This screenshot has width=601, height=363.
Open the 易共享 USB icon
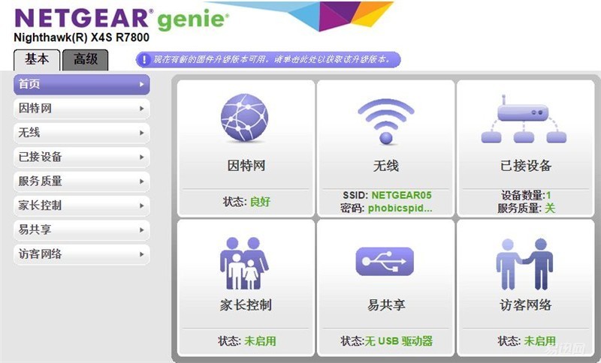[x=385, y=261]
